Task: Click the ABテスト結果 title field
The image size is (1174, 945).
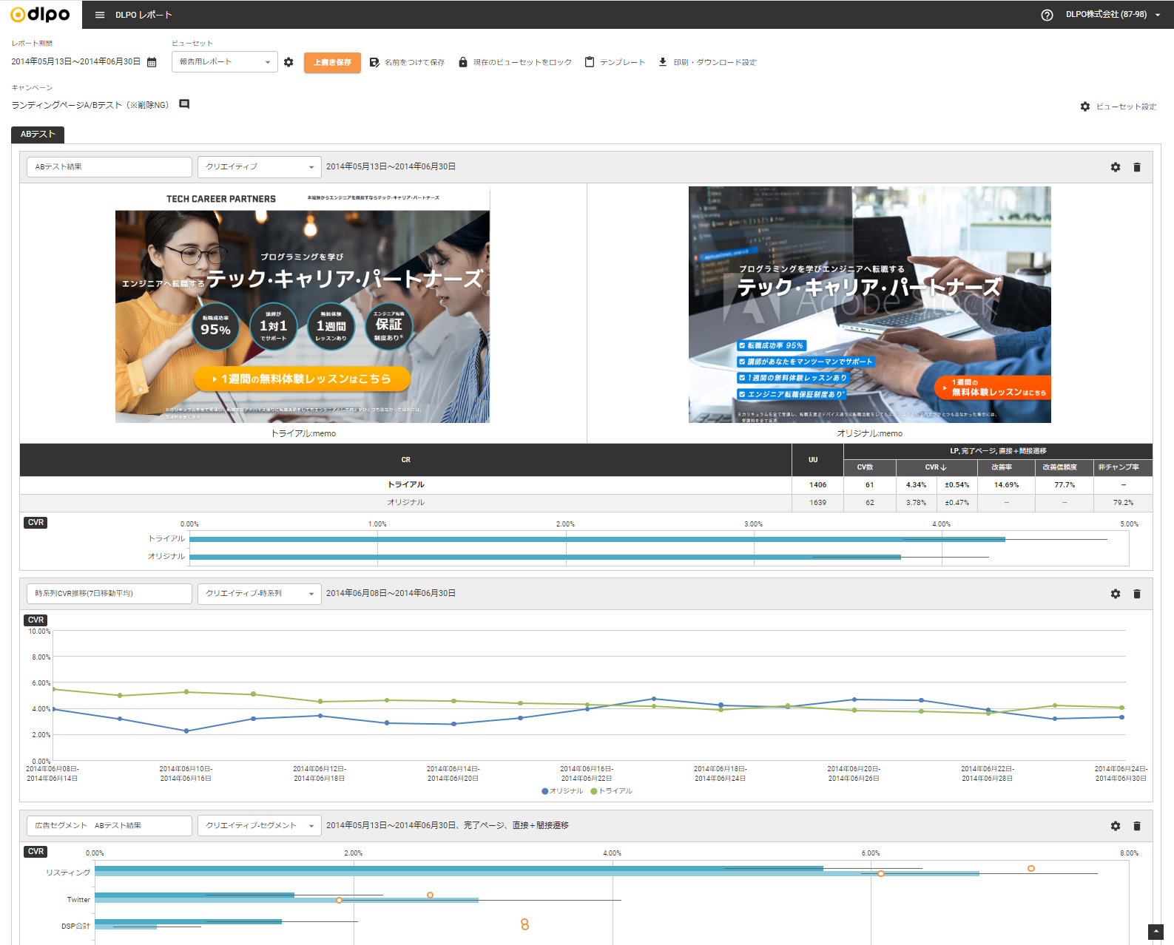Action: (109, 167)
